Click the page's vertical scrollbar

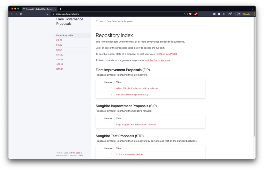(254, 77)
